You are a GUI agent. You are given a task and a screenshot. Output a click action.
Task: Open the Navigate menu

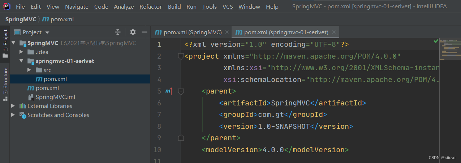77,6
